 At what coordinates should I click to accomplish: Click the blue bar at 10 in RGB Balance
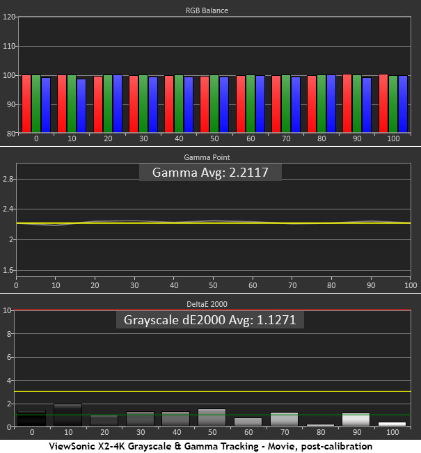pos(81,105)
